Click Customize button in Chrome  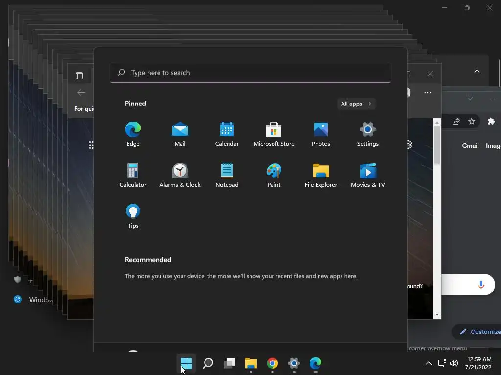478,332
